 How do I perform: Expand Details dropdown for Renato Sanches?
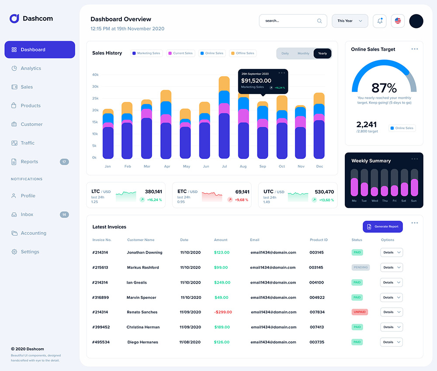pyautogui.click(x=391, y=312)
